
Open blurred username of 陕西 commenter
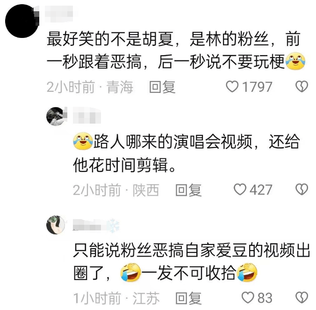click(86, 116)
